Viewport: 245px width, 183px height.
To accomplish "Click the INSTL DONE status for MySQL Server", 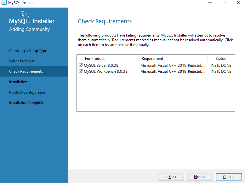I will pyautogui.click(x=221, y=65).
